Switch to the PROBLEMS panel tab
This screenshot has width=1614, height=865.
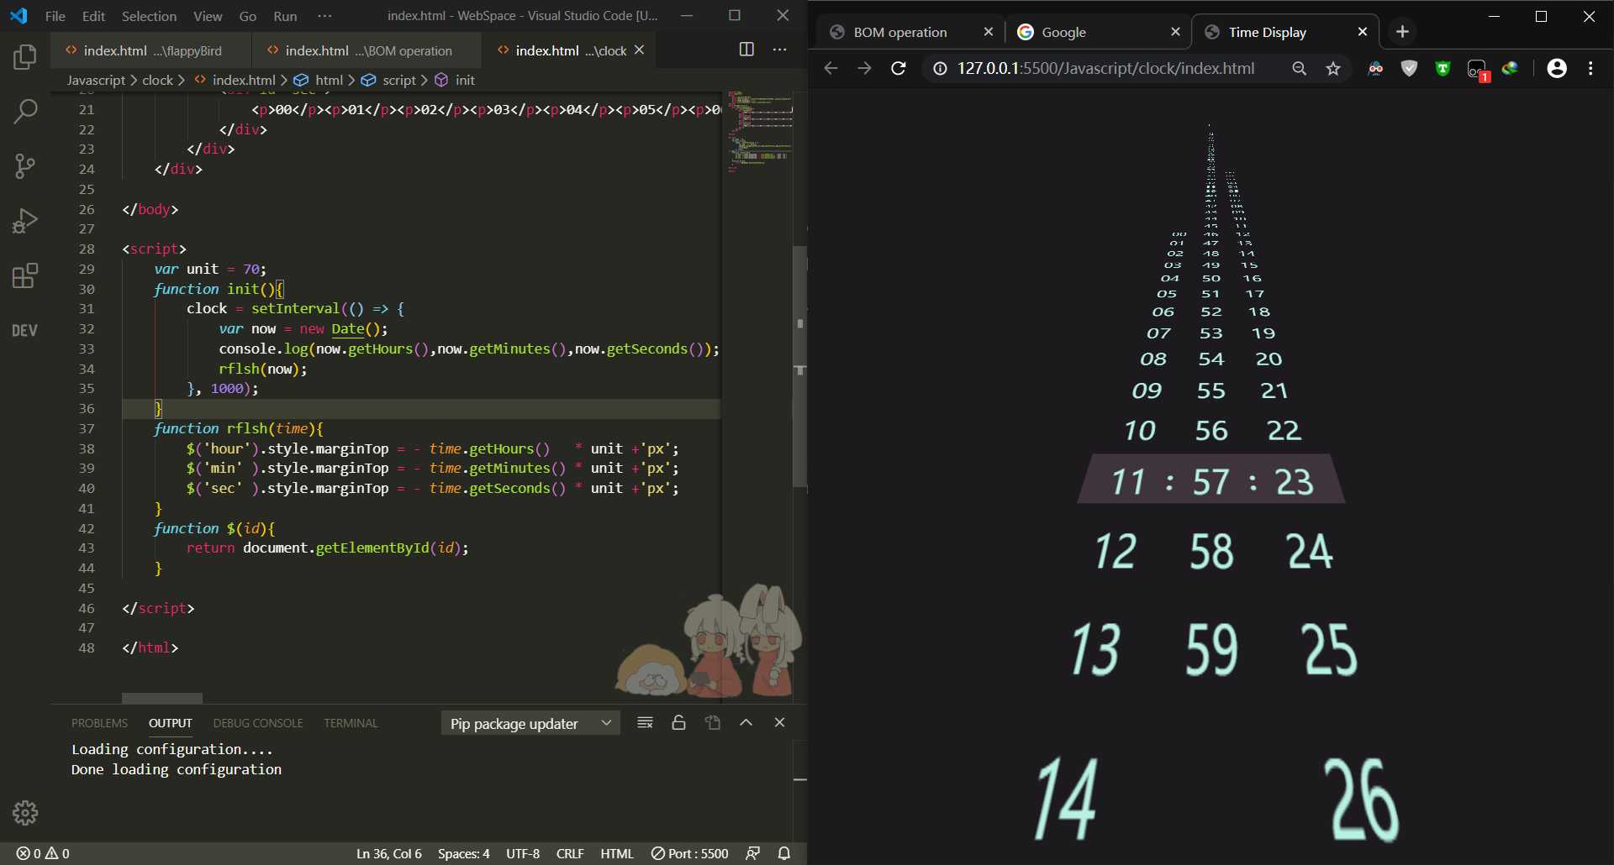[99, 723]
